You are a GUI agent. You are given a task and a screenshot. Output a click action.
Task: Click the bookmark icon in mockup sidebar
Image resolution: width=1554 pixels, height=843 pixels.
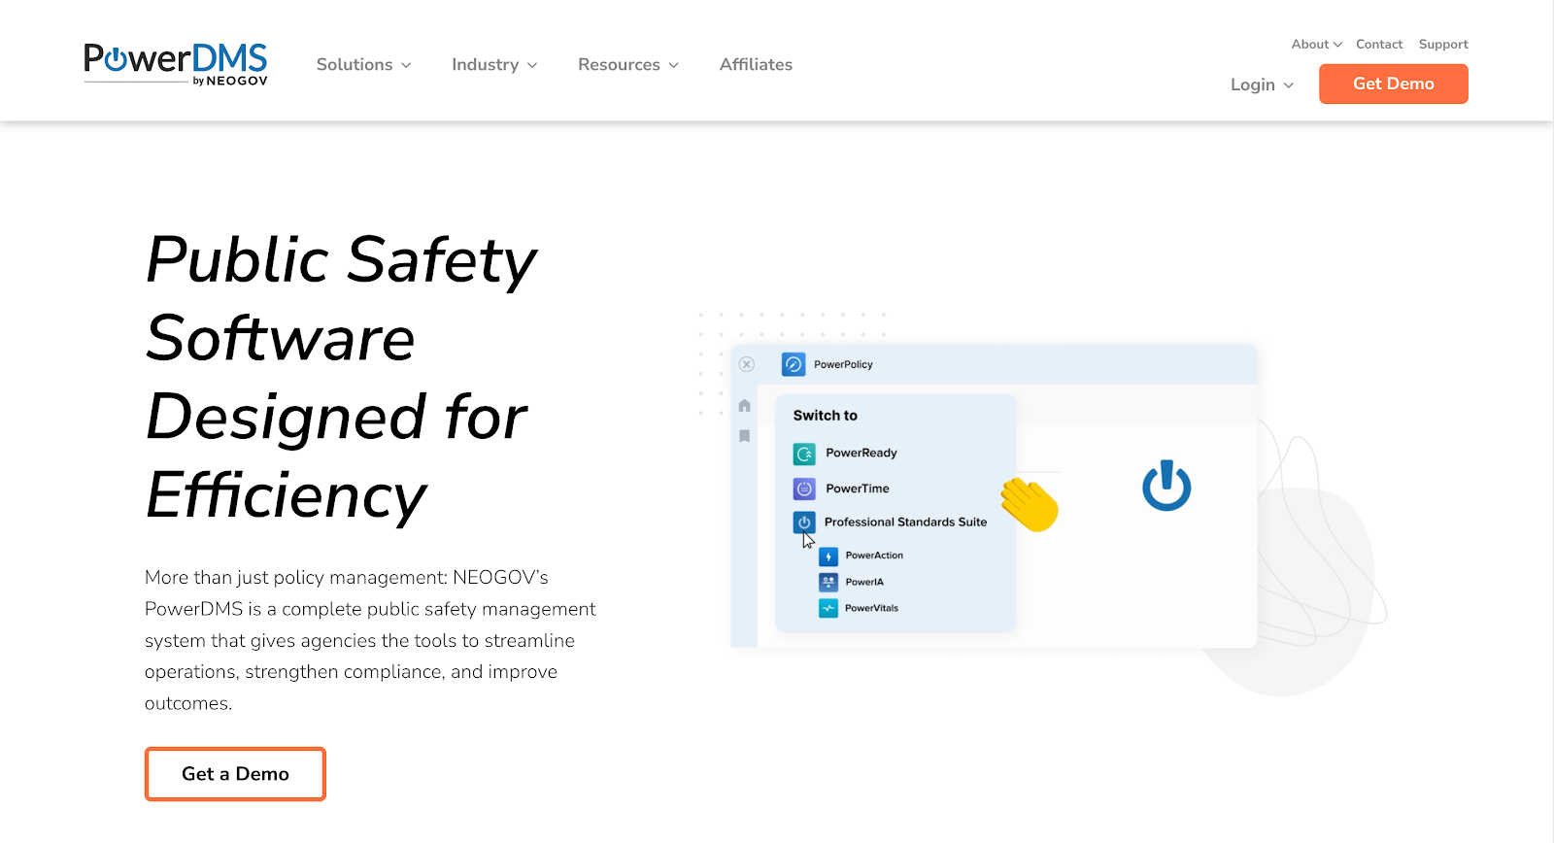745,436
